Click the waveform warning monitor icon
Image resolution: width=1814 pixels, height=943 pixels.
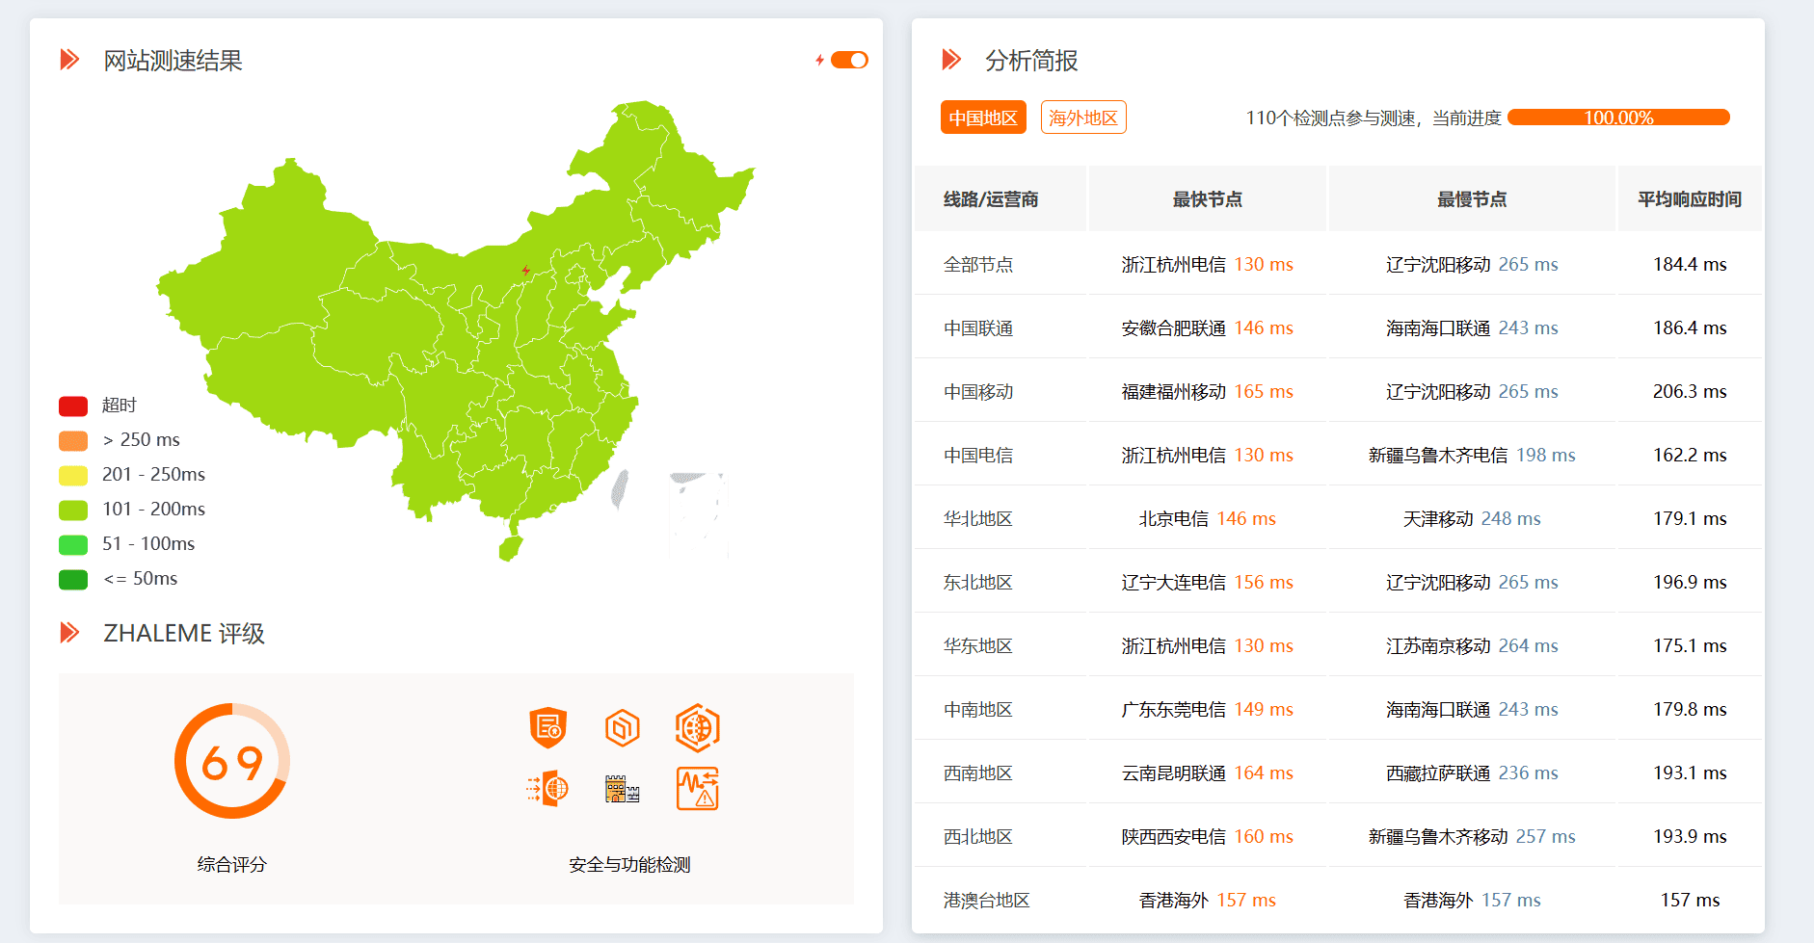coord(697,789)
